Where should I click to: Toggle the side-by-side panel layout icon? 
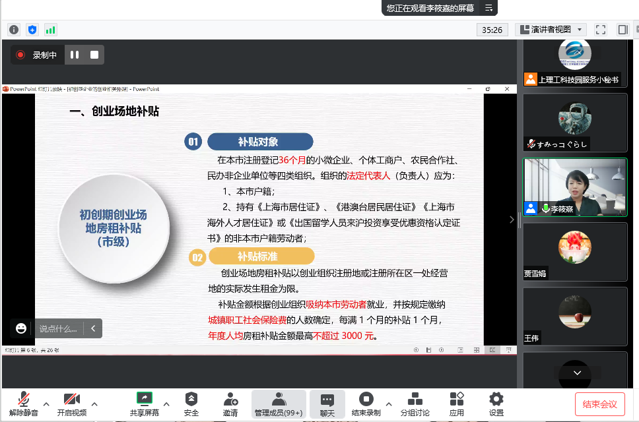pyautogui.click(x=622, y=29)
